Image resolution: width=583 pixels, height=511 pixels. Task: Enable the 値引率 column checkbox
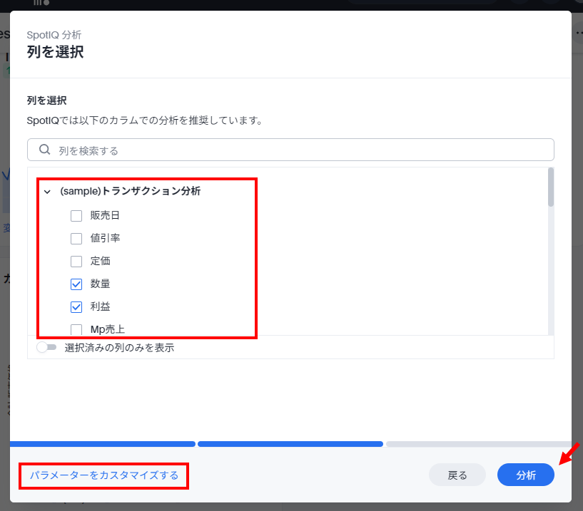click(76, 239)
